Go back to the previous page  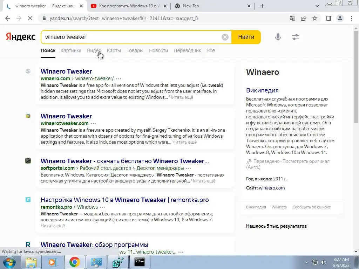coord(8,18)
